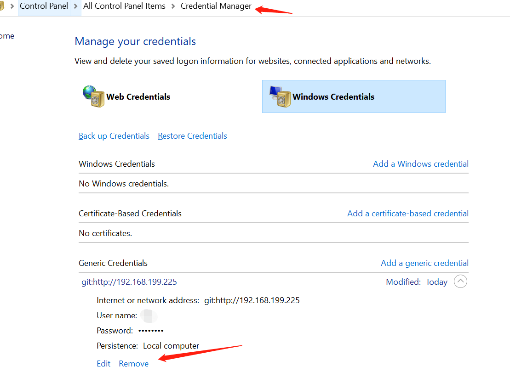The image size is (510, 372).
Task: Click the Persistence: Local computer line
Action: point(148,346)
